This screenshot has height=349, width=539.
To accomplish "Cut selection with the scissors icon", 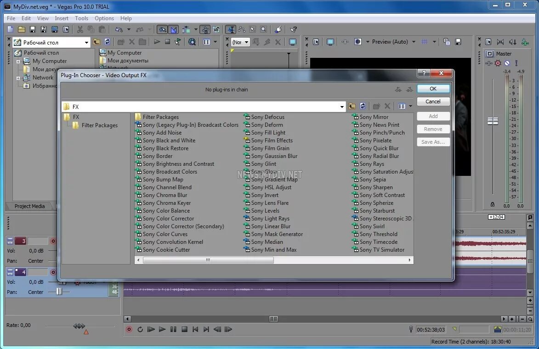I will (x=80, y=29).
